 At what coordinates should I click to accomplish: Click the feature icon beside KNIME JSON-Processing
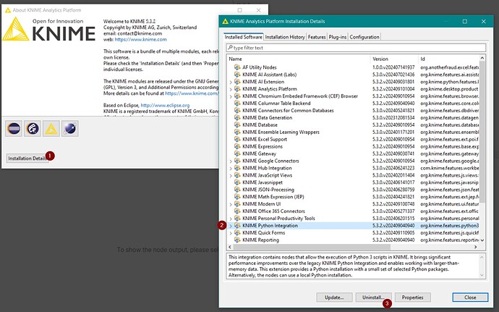pos(237,190)
